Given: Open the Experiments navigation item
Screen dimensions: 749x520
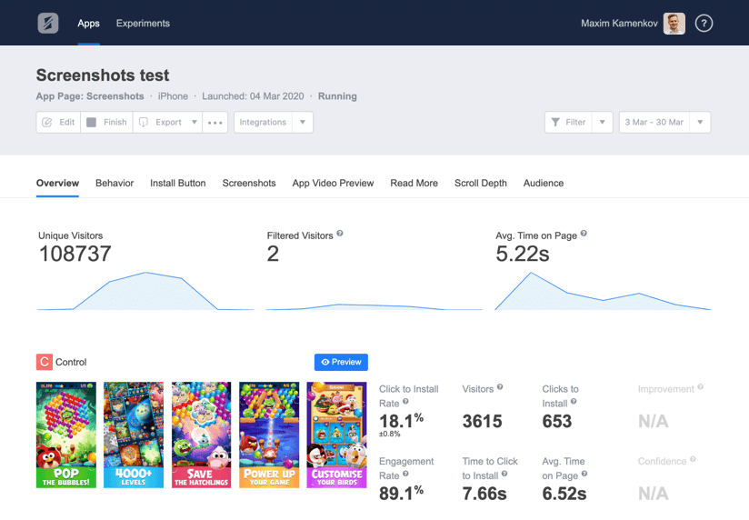Looking at the screenshot, I should pyautogui.click(x=143, y=24).
